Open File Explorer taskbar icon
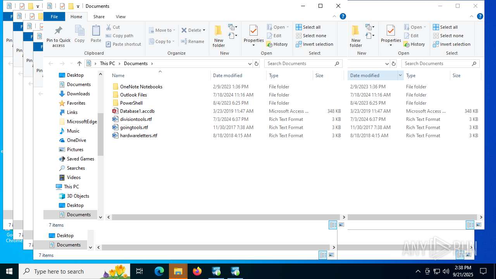 tap(178, 271)
